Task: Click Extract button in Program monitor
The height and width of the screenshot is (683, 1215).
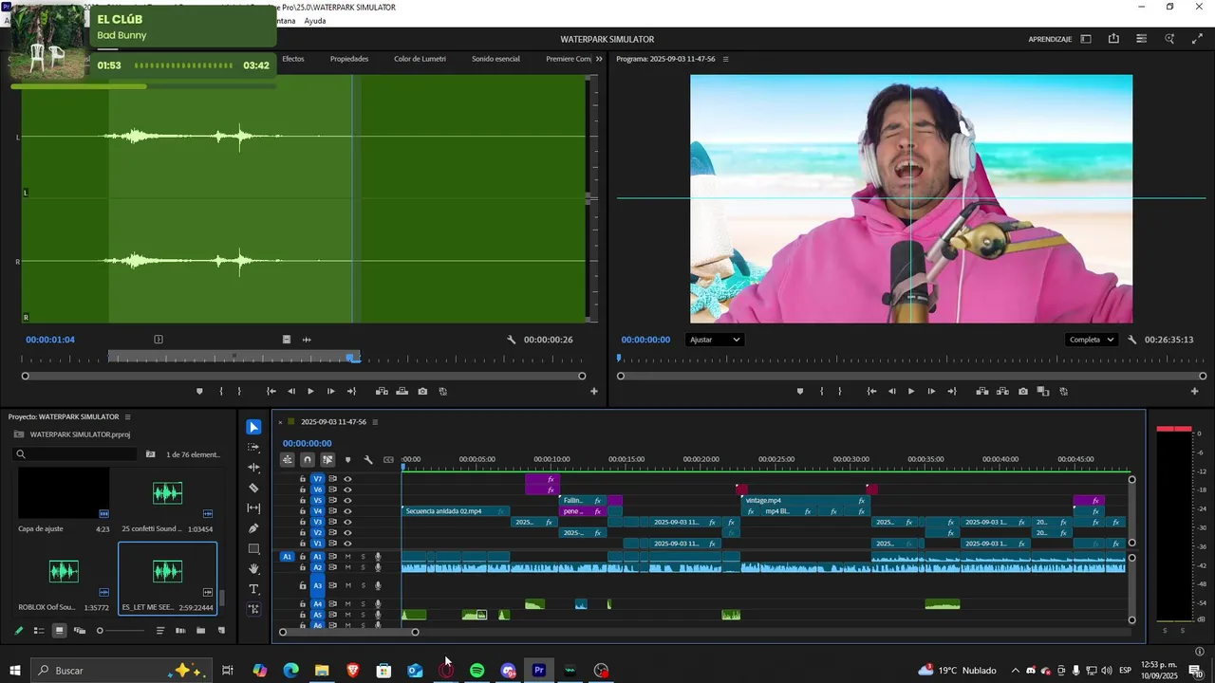Action: [1002, 391]
